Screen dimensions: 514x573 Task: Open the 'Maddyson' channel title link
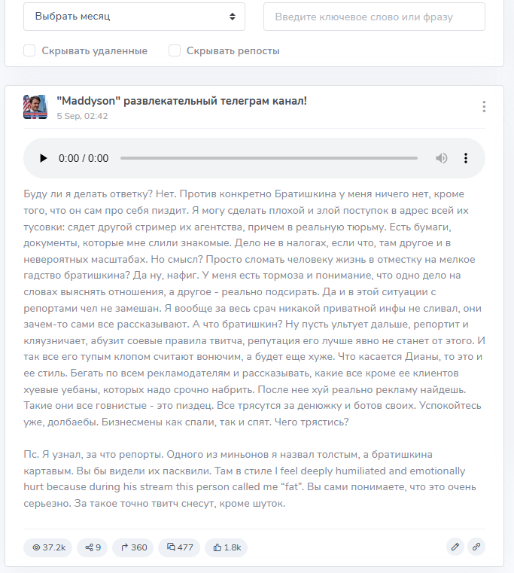(181, 101)
